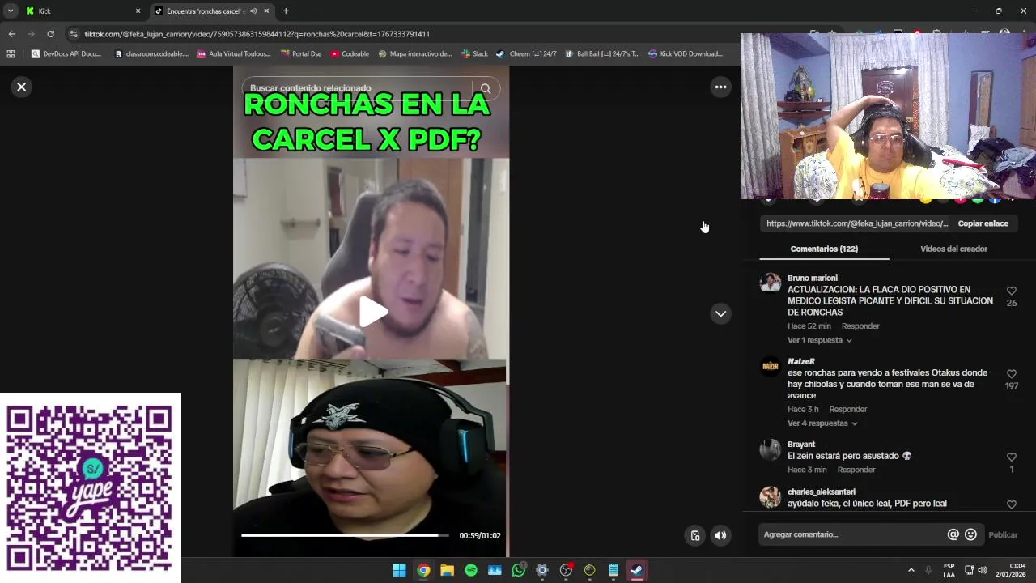Click the tiktok.com URL in address bar

[257, 34]
